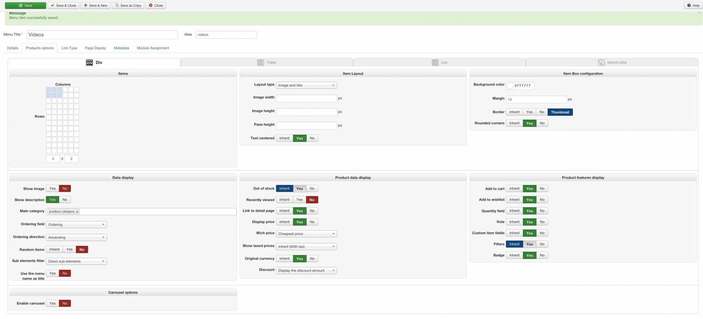Set Display price to Inherit

tap(284, 222)
